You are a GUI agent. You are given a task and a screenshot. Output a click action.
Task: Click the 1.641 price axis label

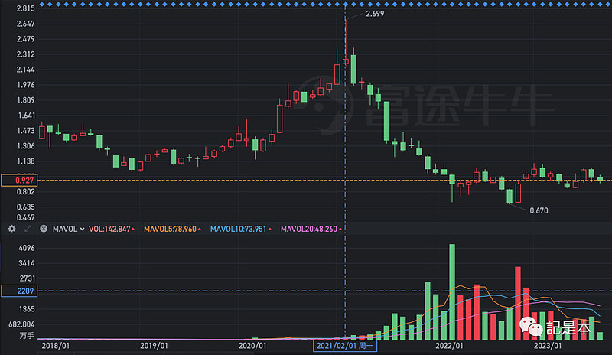tap(27, 116)
